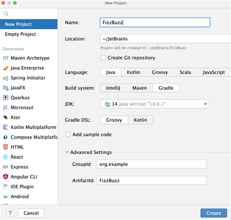Screen dimensions: 231x220
Task: Enable Create Git repository checkbox
Action: 103,57
